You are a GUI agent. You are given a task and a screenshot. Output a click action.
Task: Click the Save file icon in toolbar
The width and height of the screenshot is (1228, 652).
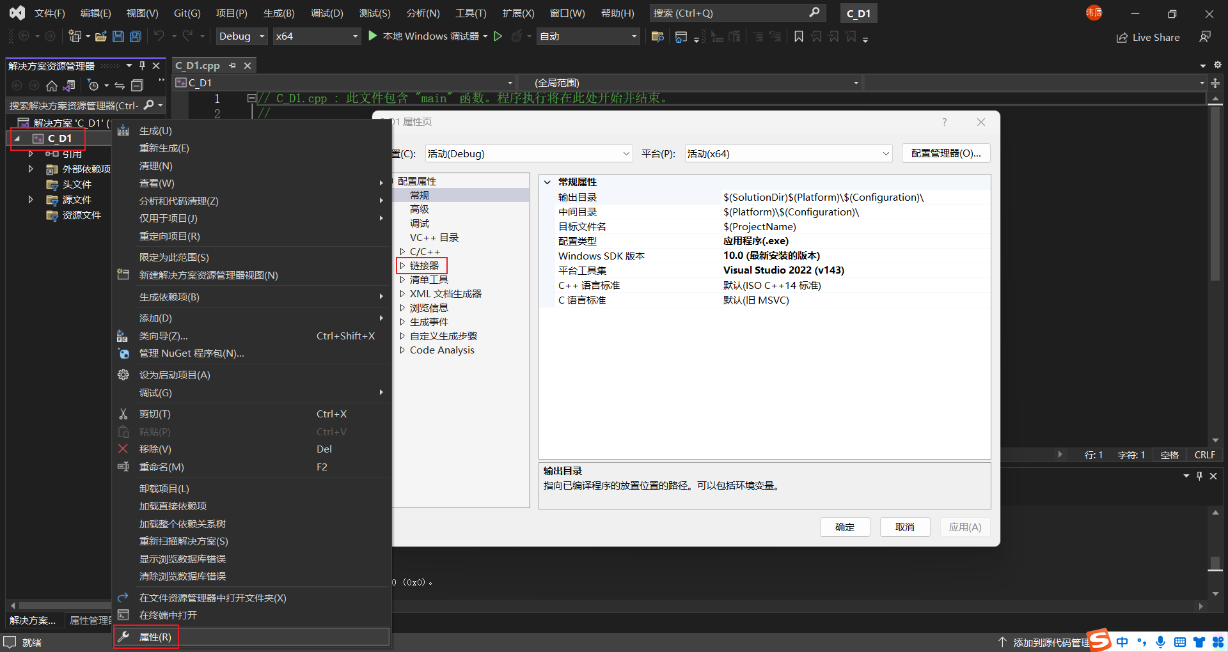tap(118, 36)
